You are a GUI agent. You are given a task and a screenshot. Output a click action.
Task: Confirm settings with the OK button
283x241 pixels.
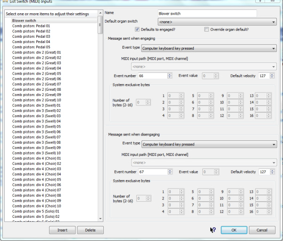(233, 230)
